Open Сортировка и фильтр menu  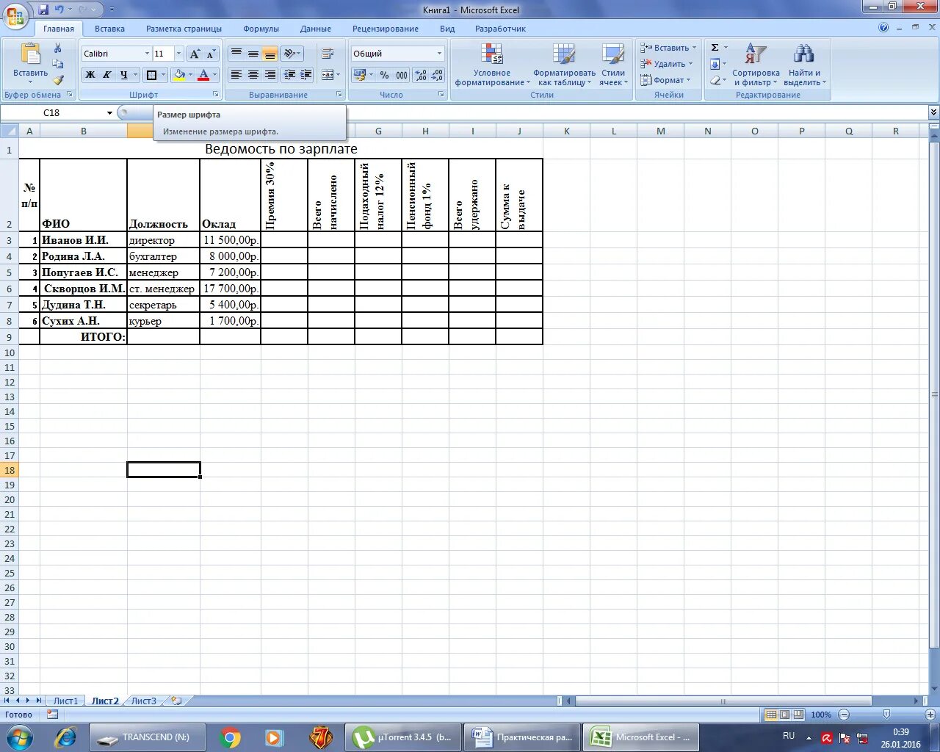coord(756,65)
